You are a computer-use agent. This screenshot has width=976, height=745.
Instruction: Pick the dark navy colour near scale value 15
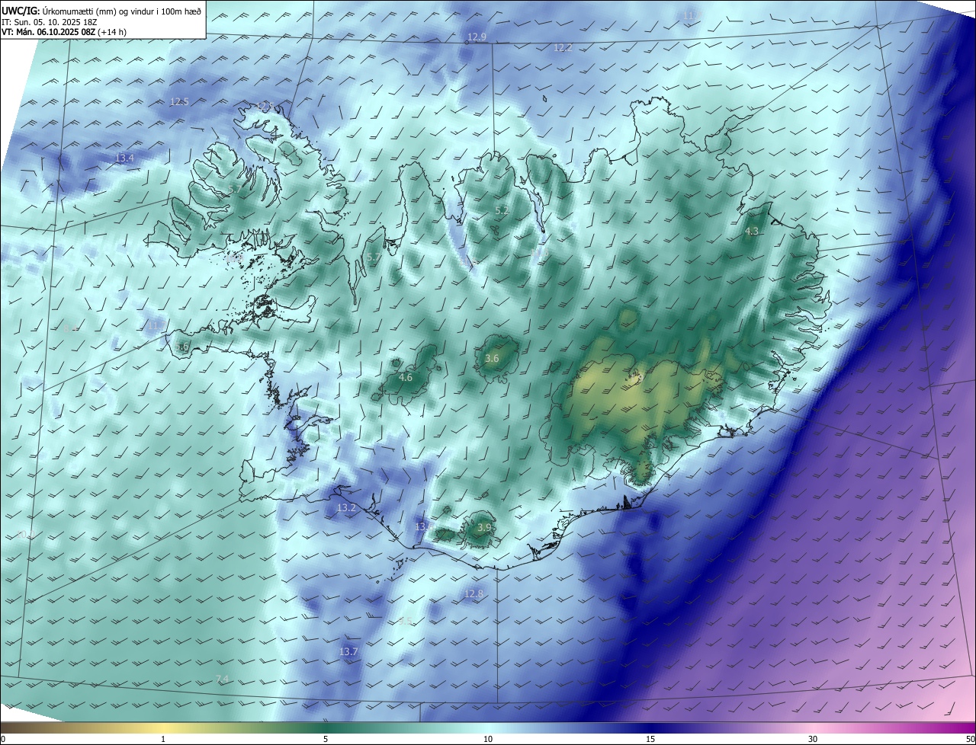click(650, 727)
